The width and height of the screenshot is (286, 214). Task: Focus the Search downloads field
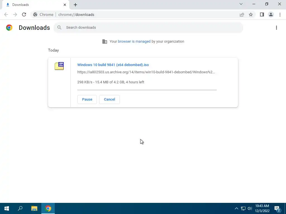(148, 28)
